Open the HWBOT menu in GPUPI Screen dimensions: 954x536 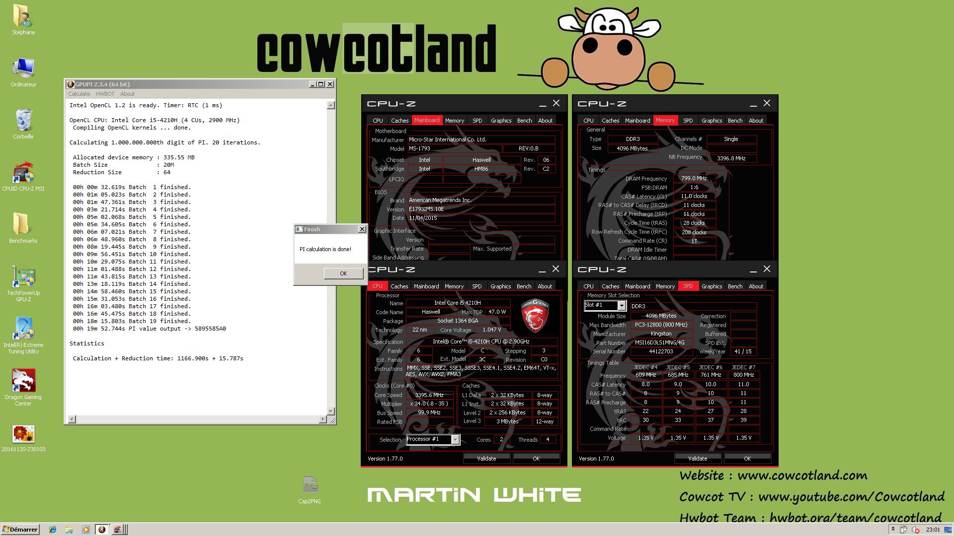[105, 94]
